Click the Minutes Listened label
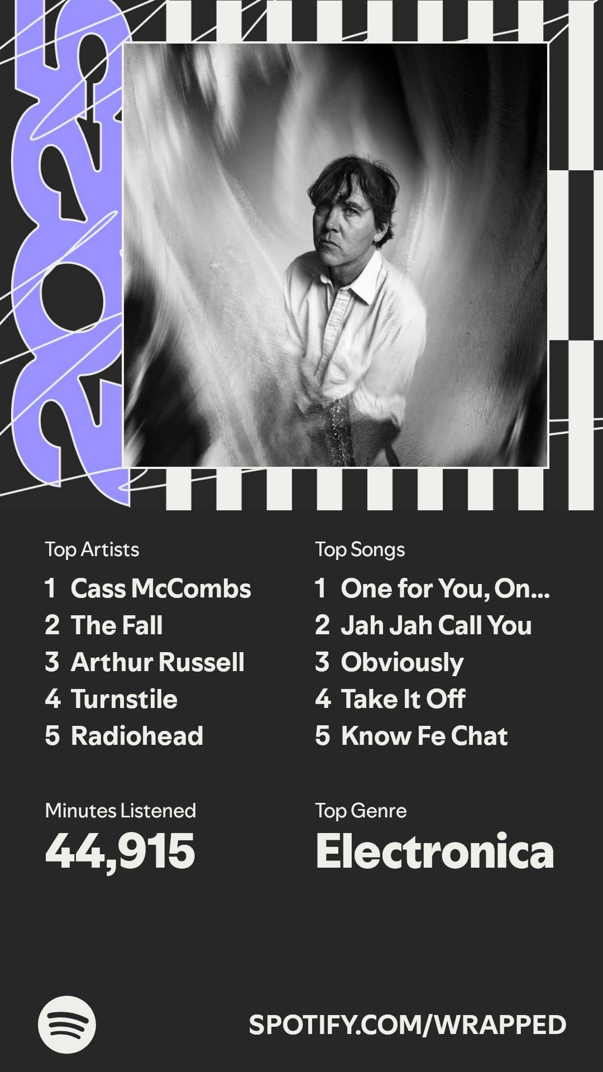This screenshot has height=1072, width=603. click(121, 811)
